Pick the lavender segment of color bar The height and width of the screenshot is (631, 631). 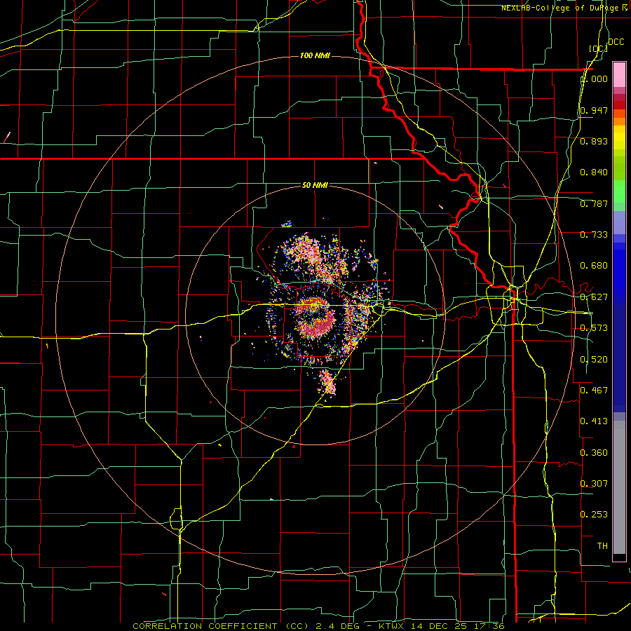tap(619, 223)
